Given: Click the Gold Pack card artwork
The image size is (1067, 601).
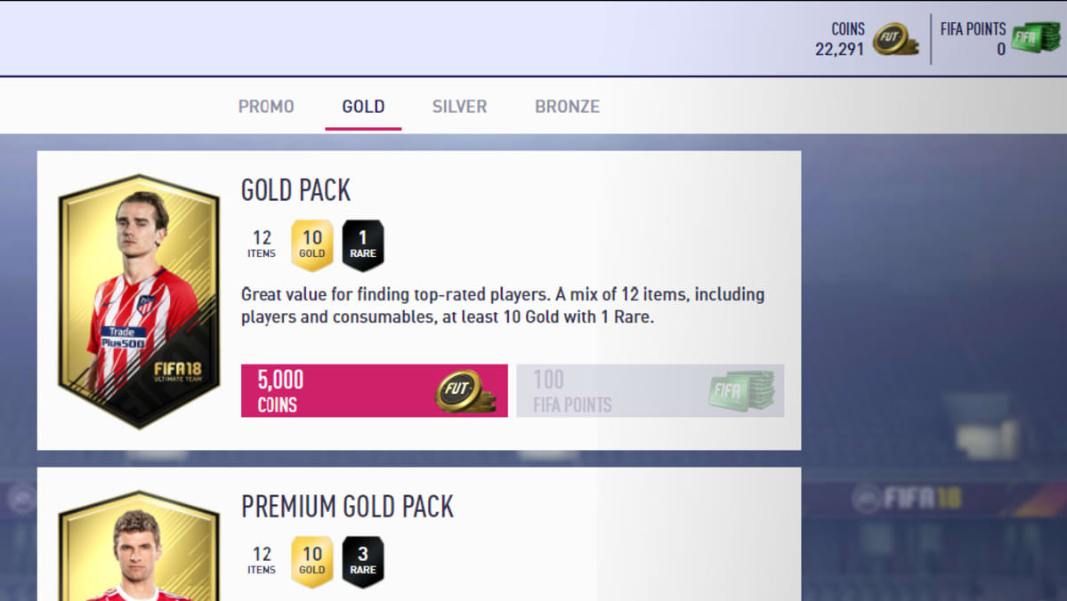Looking at the screenshot, I should [140, 301].
